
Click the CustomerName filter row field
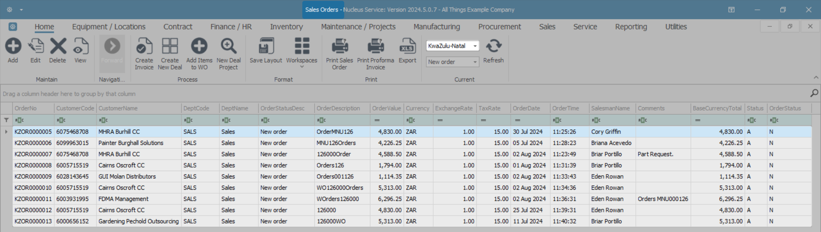pos(141,120)
